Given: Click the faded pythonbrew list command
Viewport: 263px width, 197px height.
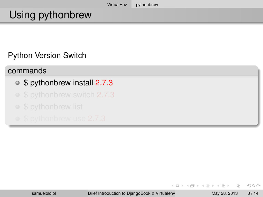Looking at the screenshot, I should (53, 107).
